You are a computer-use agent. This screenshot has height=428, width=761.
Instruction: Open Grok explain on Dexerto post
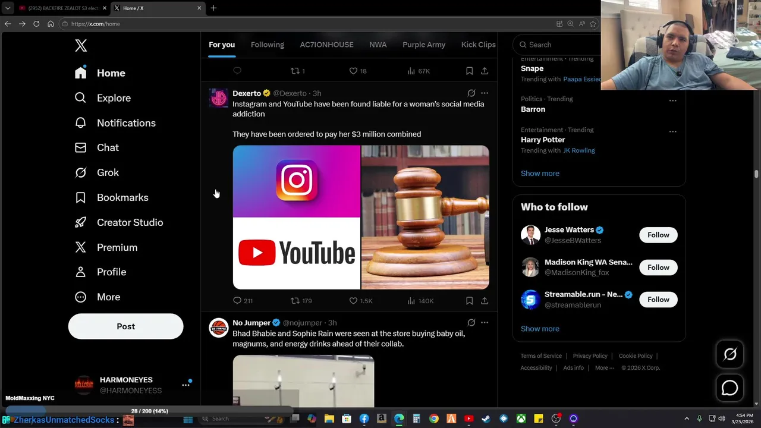471,93
